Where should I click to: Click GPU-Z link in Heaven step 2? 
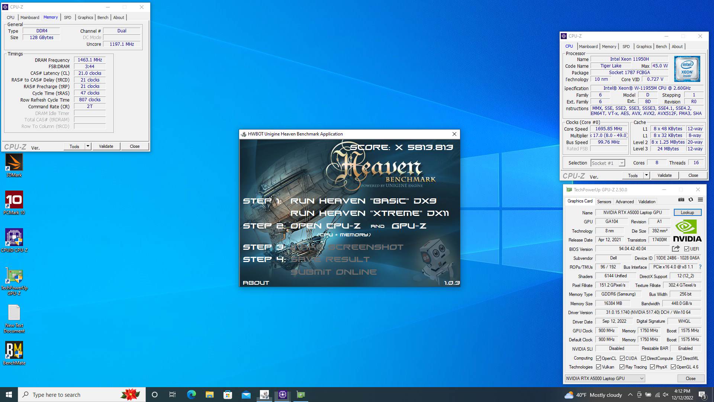(x=409, y=226)
